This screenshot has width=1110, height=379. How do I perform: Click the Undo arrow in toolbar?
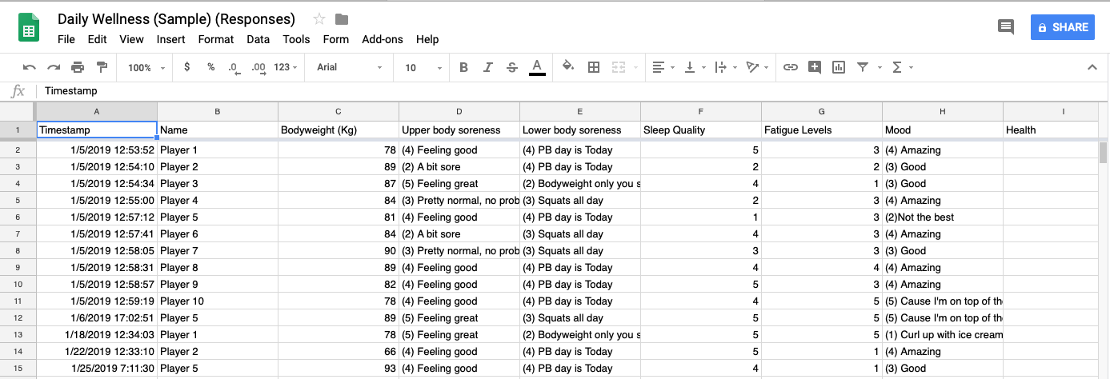[x=30, y=68]
